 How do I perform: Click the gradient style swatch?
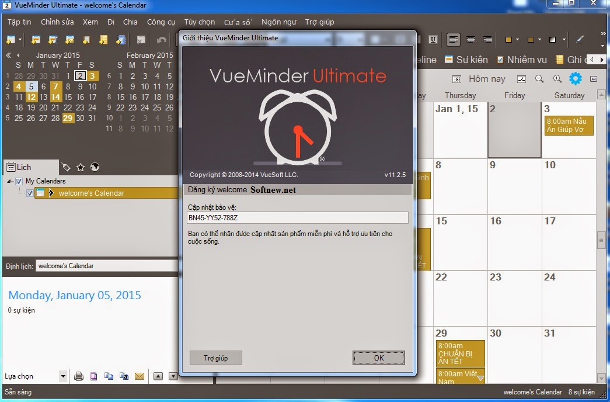pyautogui.click(x=552, y=39)
